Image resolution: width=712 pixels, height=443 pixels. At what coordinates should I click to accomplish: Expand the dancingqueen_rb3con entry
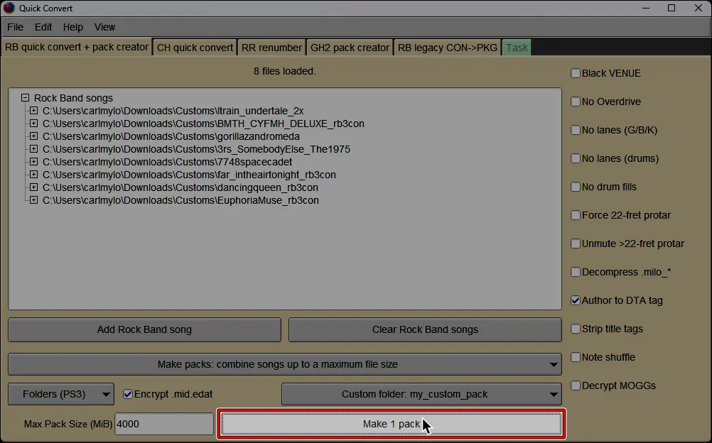pyautogui.click(x=33, y=187)
